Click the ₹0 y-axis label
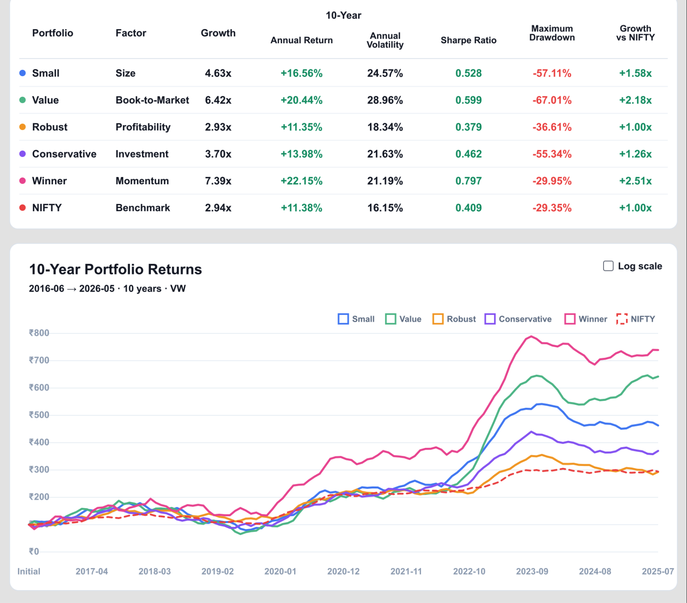The height and width of the screenshot is (603, 687). (34, 551)
